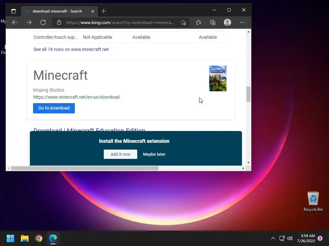Close the download minecraft tab
The image size is (329, 246).
(x=93, y=11)
